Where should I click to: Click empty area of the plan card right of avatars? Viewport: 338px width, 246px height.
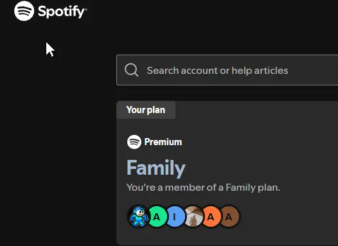[x=289, y=216]
